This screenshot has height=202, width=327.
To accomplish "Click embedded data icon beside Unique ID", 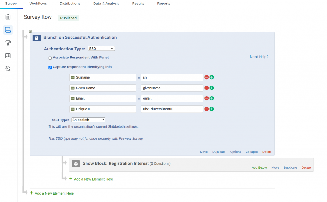I will point(72,109).
